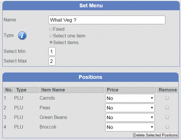Open the Price dropdown for Carrots
Image resolution: width=181 pixels, height=140 pixels.
(130, 98)
